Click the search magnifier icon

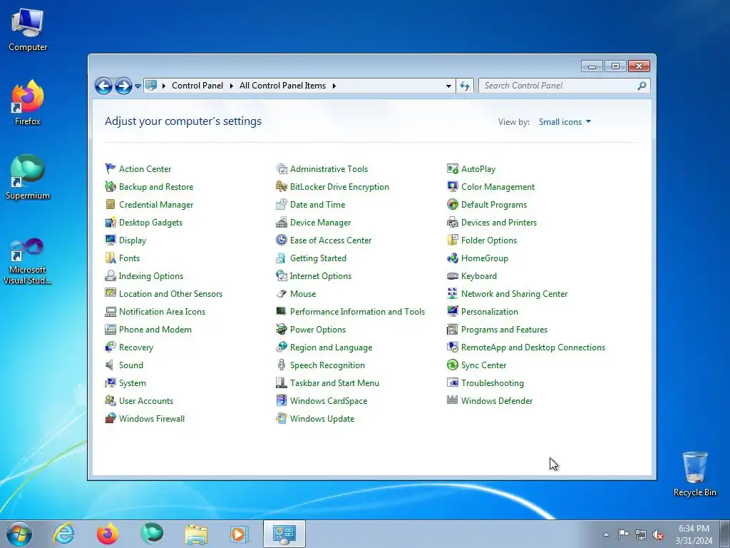click(642, 86)
